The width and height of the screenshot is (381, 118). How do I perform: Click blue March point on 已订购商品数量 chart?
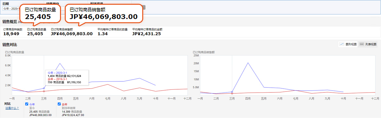[x=44, y=88]
